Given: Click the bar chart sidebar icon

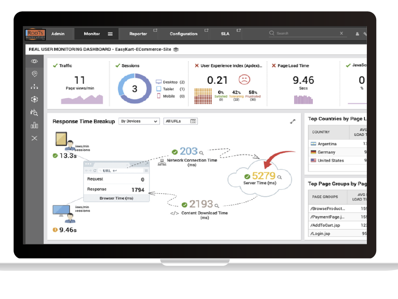Looking at the screenshot, I should pos(35,125).
